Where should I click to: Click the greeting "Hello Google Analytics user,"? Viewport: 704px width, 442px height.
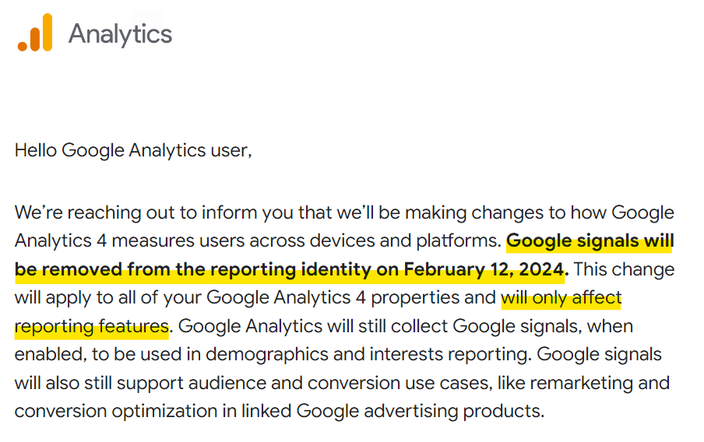[133, 150]
